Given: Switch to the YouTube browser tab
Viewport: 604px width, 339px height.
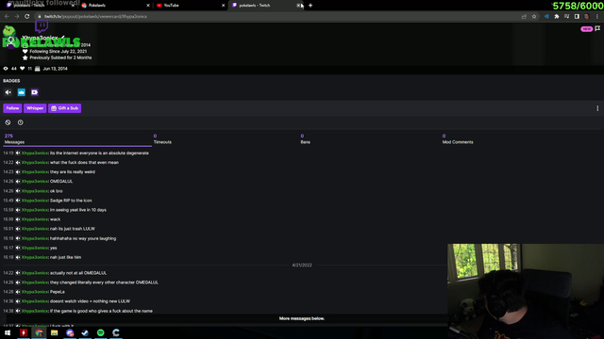Looking at the screenshot, I should [189, 6].
